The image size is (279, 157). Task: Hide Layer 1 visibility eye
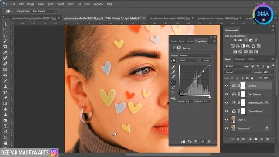coord(227,119)
